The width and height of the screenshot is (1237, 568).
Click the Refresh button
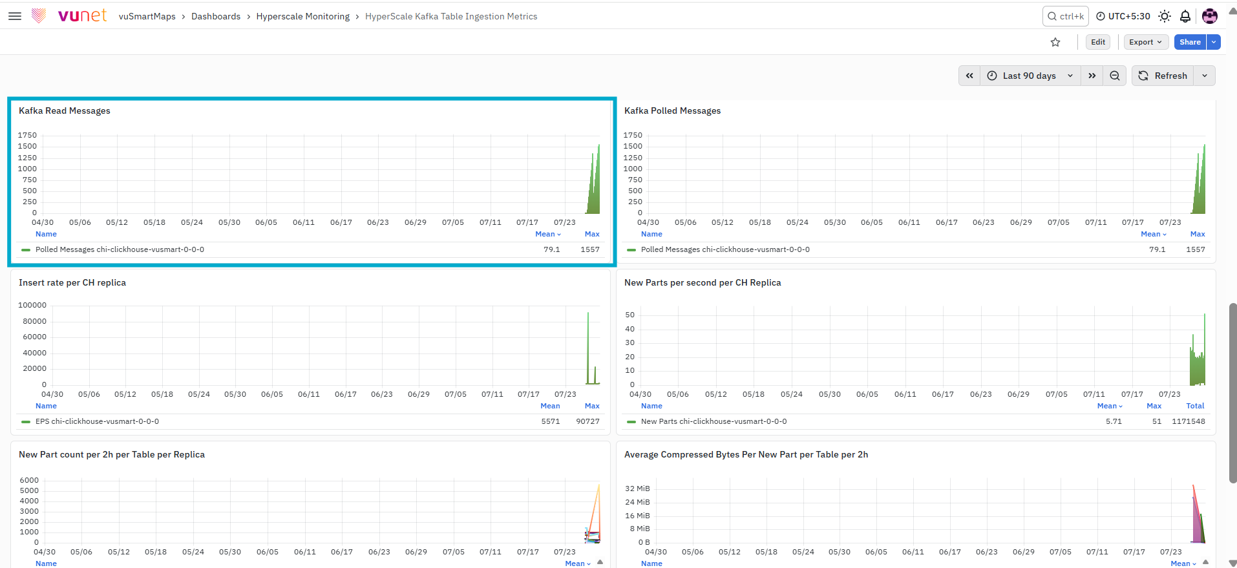coord(1163,76)
